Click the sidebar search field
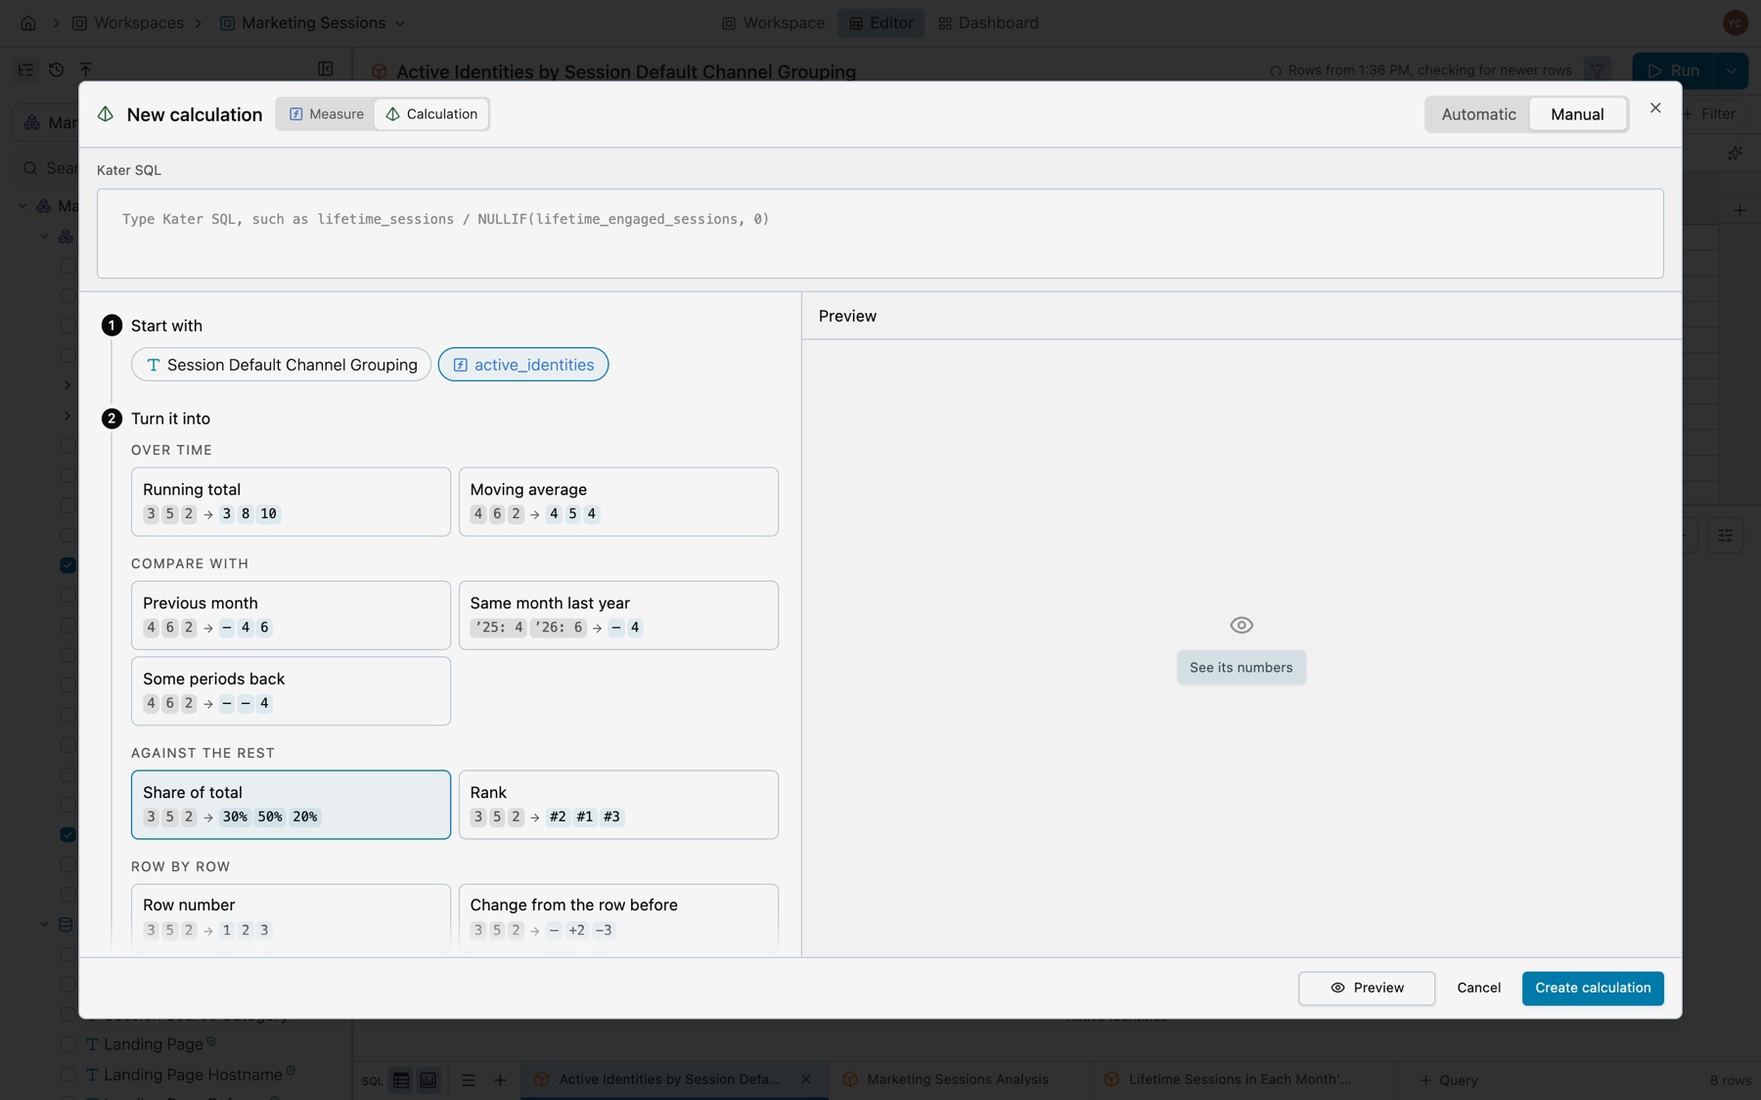 (x=49, y=168)
